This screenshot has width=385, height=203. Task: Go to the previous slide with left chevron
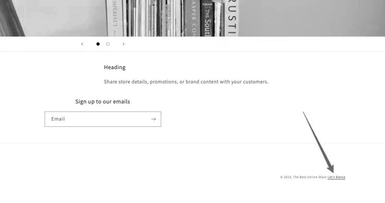tap(82, 44)
